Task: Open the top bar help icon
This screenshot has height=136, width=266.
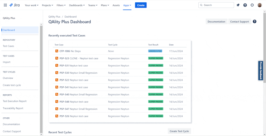Action: (x=245, y=5)
